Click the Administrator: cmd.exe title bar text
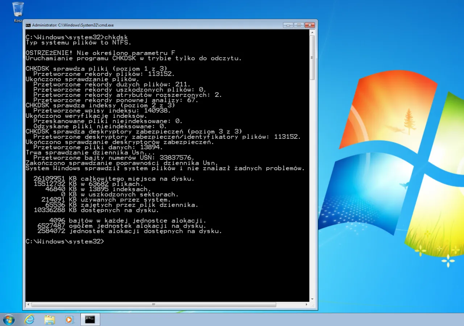The width and height of the screenshot is (464, 326). click(x=72, y=25)
